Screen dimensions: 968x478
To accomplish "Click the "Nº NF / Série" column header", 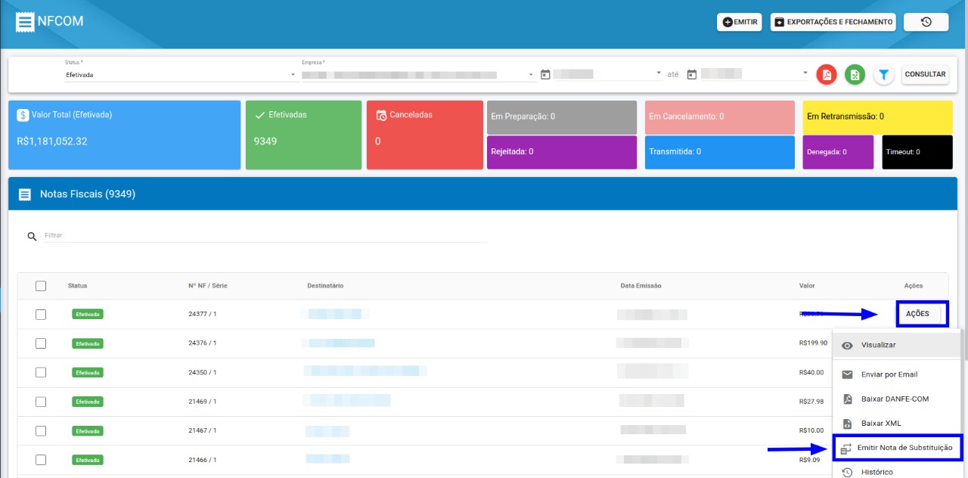I will point(208,286).
